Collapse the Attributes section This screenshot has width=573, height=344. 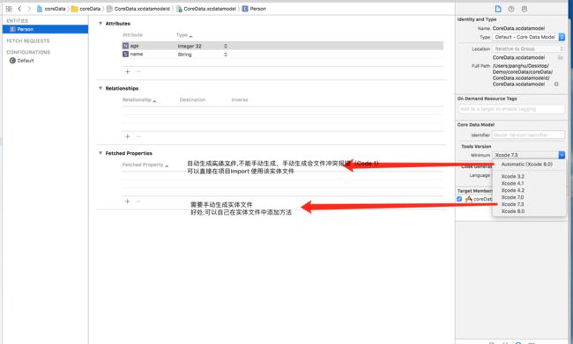point(100,24)
